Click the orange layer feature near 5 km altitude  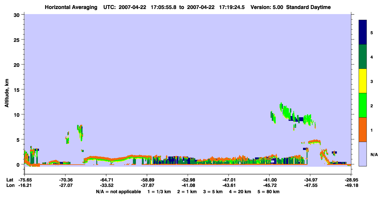coord(314,141)
